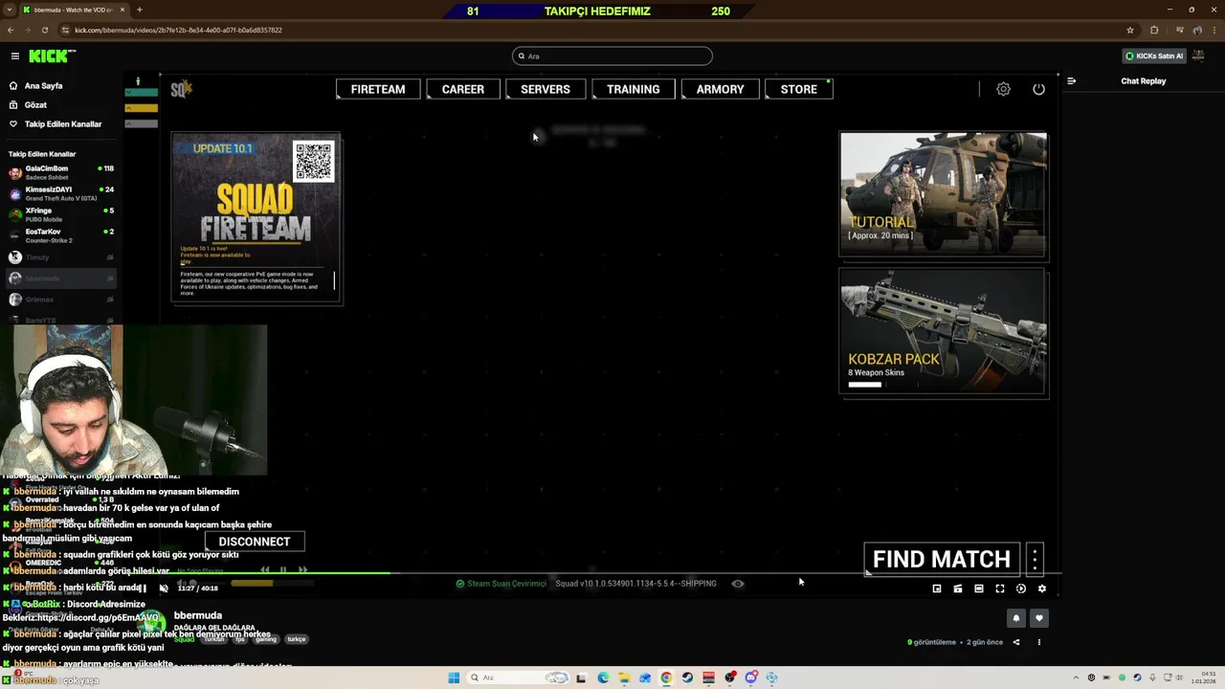
Task: Open GalaCimBom channel
Action: pyautogui.click(x=61, y=172)
